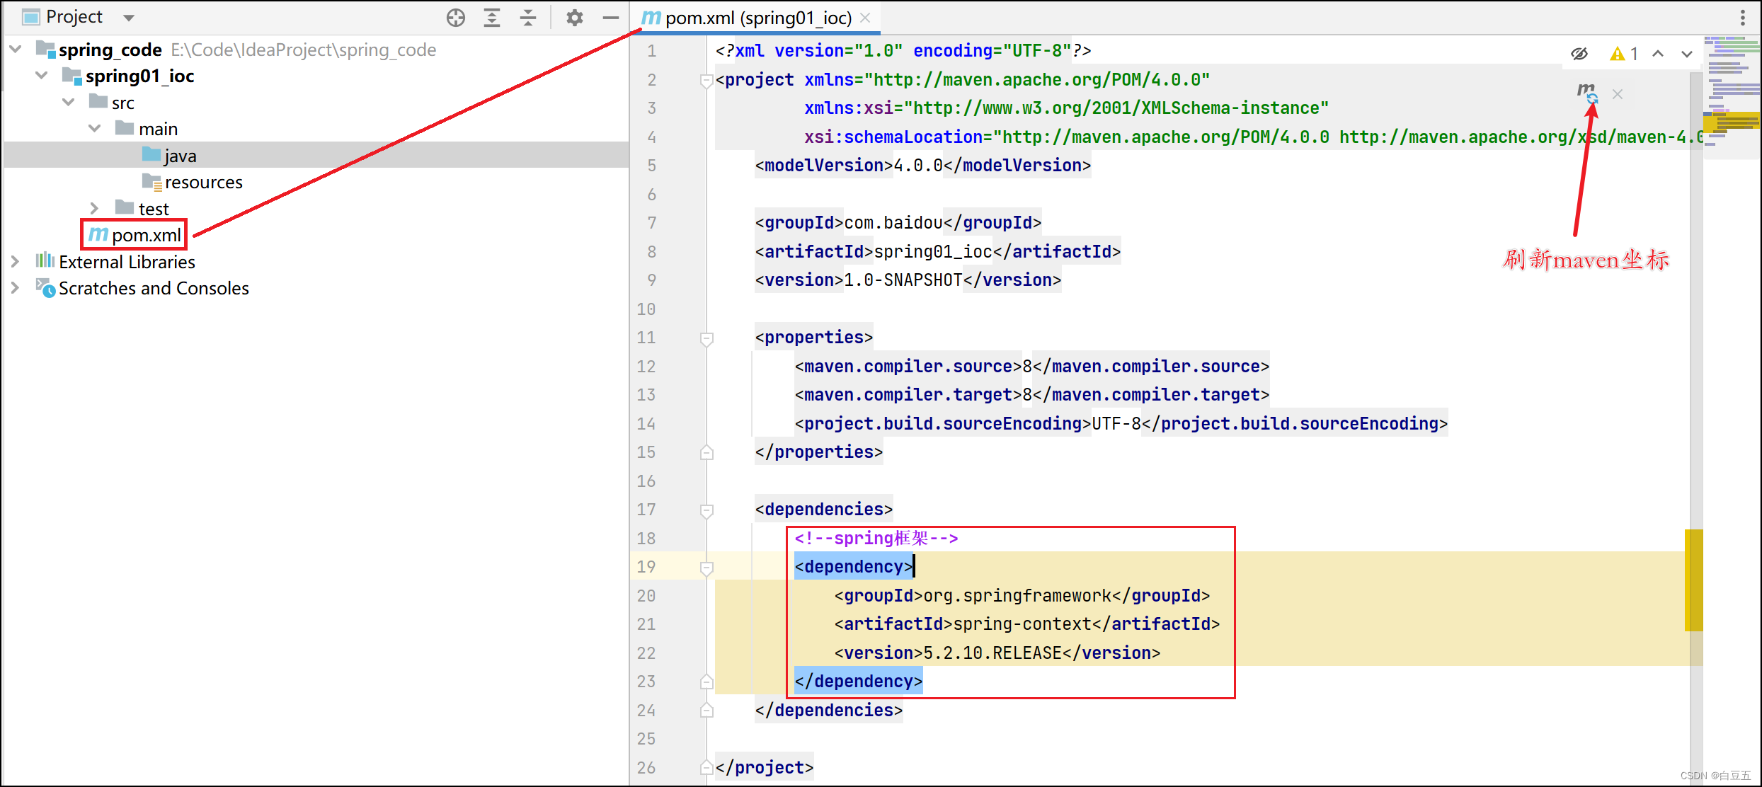This screenshot has width=1762, height=787.
Task: Click the Load Maven Changes refresh icon
Action: [x=1587, y=93]
